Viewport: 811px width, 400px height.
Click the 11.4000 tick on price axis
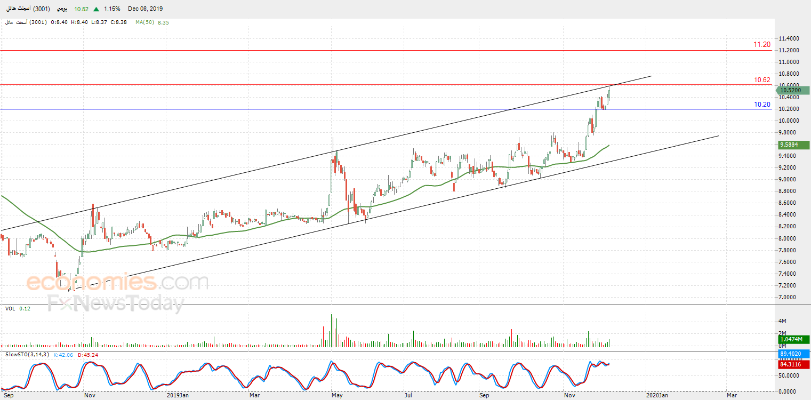(x=789, y=39)
